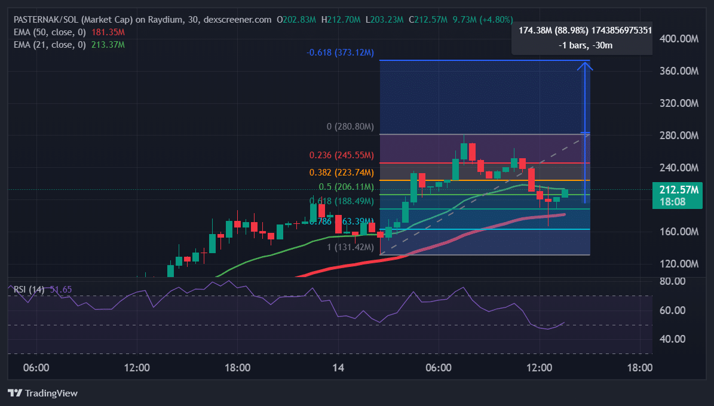Click the RSI (14) indicator label
Image resolution: width=714 pixels, height=406 pixels.
point(30,290)
